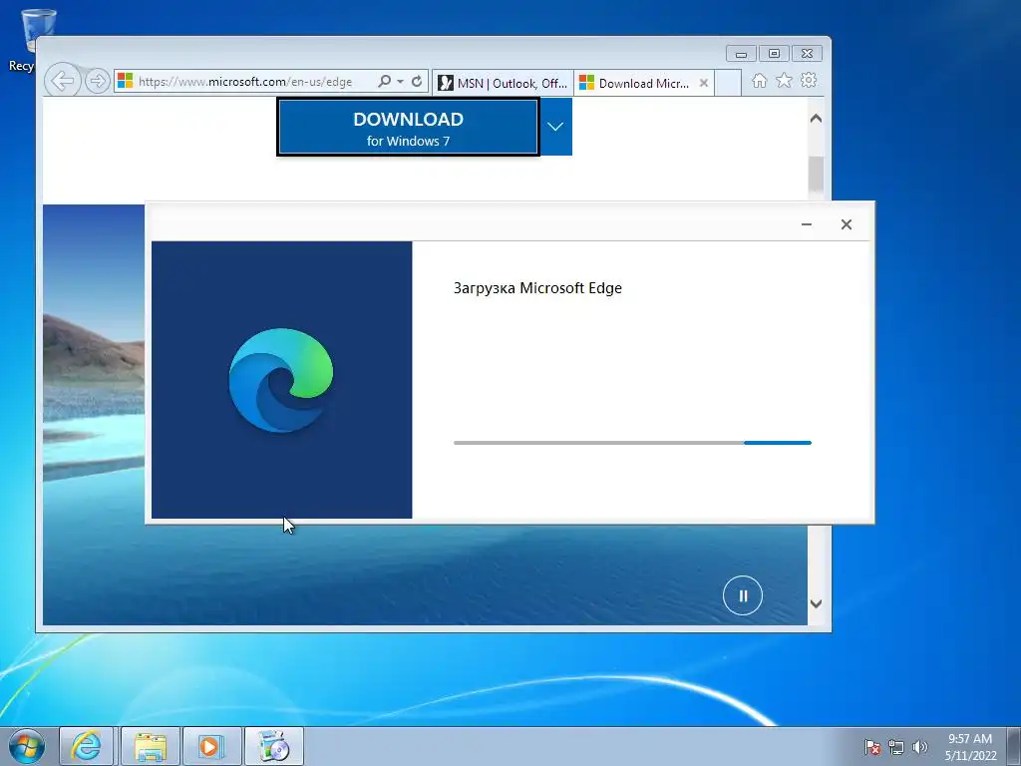
Task: Click the forward navigation arrow in Internet Explorer
Action: pos(97,81)
